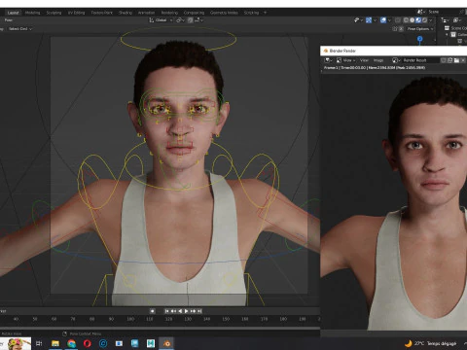
Task: Select wireframe viewport shading
Action: click(x=406, y=20)
